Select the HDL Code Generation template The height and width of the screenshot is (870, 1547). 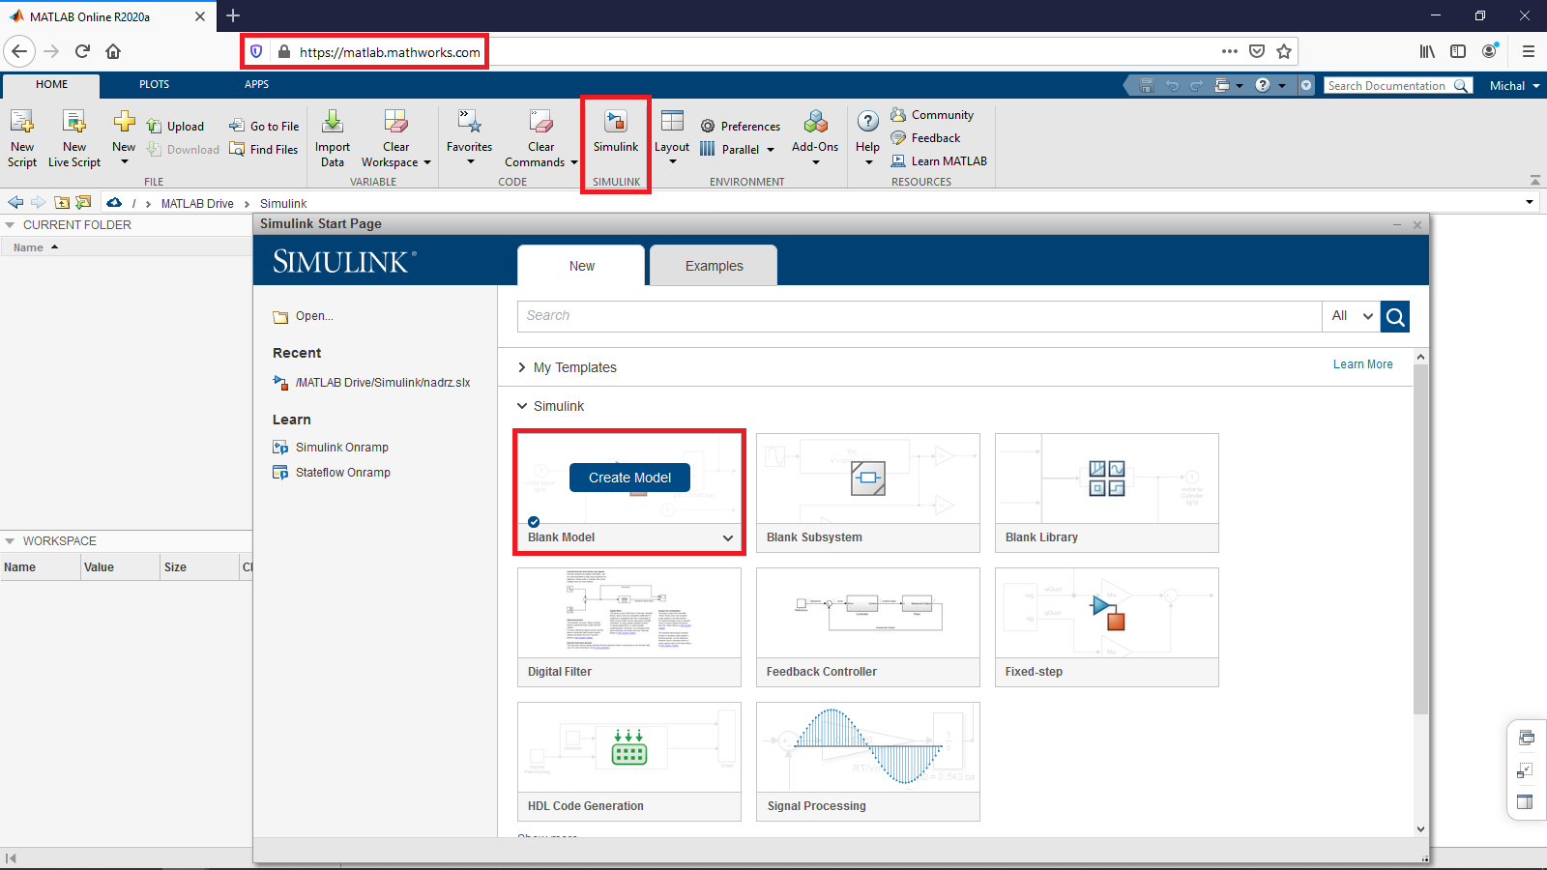coord(629,762)
